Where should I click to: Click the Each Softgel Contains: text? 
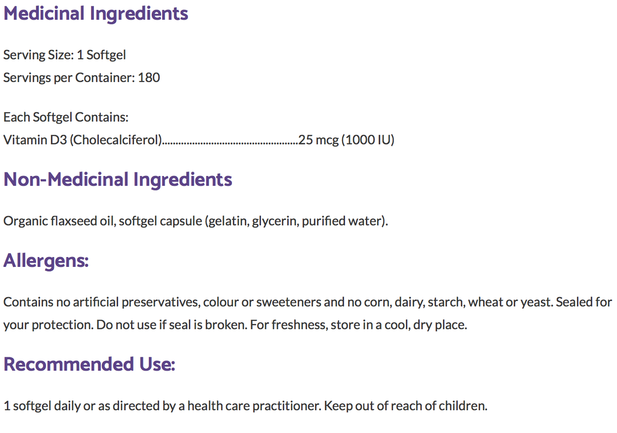coord(66,118)
